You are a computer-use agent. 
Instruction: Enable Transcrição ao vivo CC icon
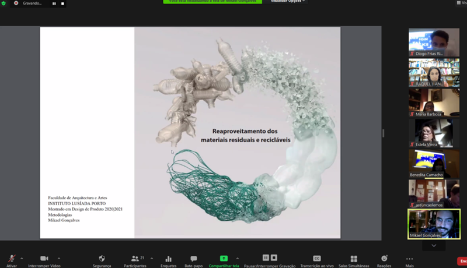coord(317,258)
